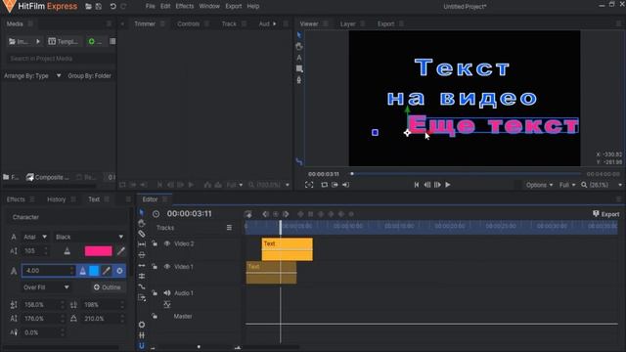Choose the Text tool in the Viewer

(299, 58)
